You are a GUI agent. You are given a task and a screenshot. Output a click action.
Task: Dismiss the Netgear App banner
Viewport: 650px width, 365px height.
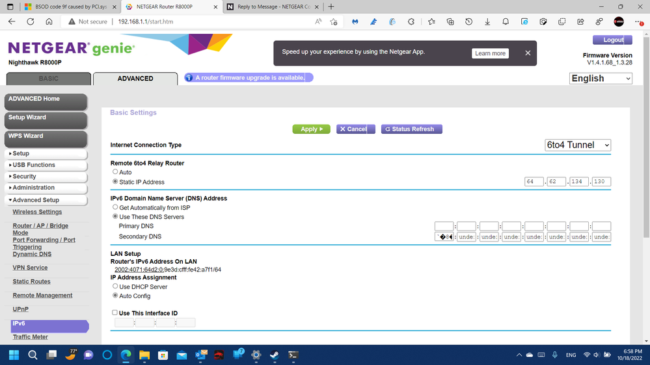pos(528,53)
